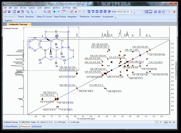Toggle the grid hash icon
181x133 pixels.
[76, 12]
